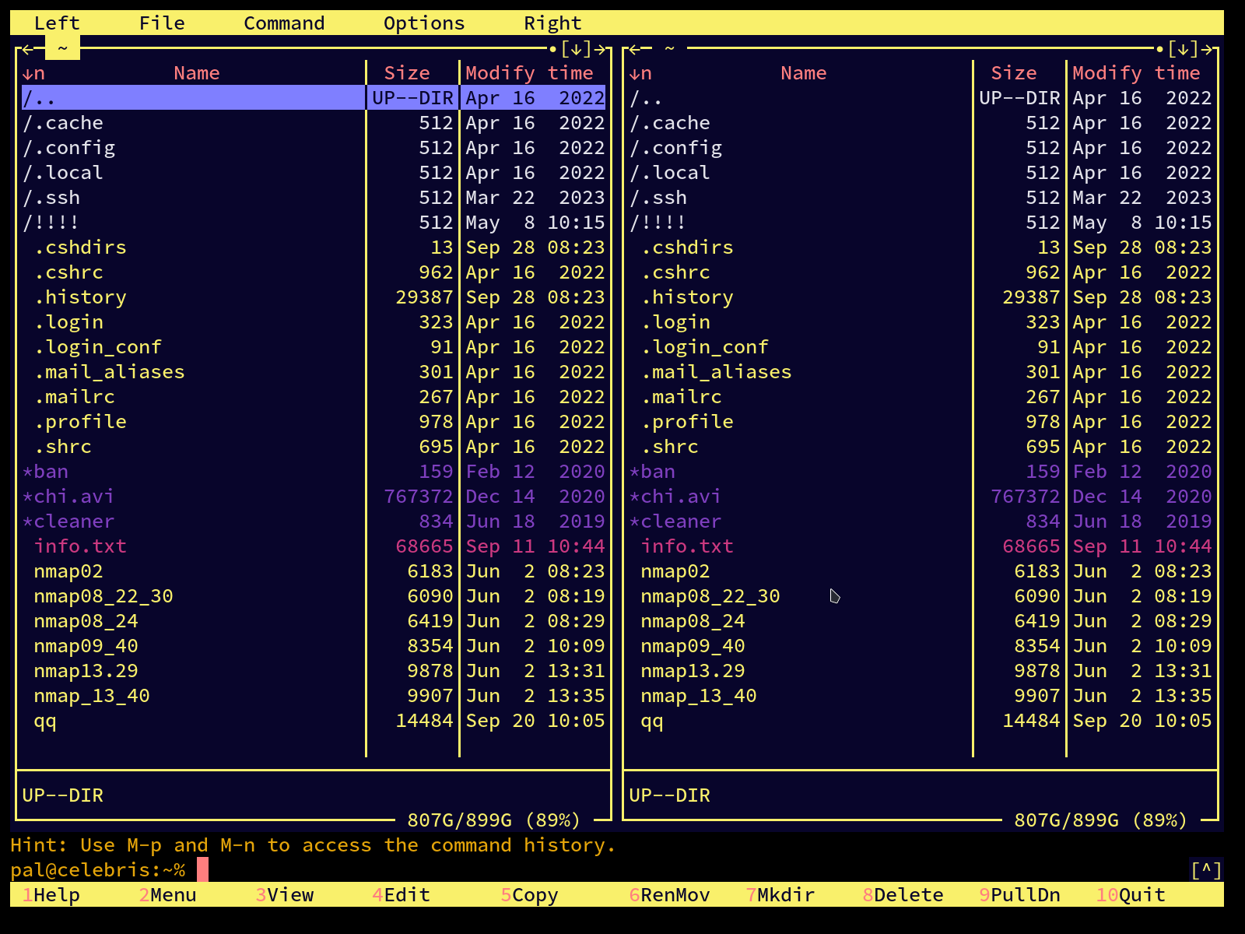Sort right panel by Modify time column

click(1136, 73)
